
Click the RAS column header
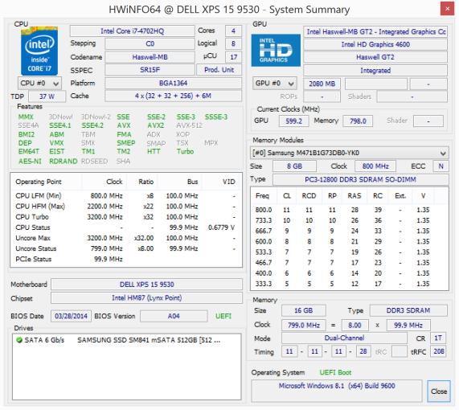(x=354, y=195)
